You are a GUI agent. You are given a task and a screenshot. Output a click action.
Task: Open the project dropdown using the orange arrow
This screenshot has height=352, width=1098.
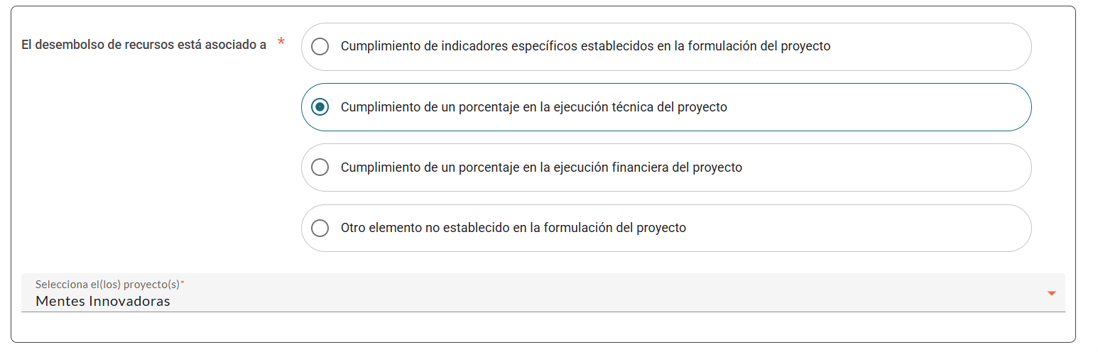pos(1052,294)
